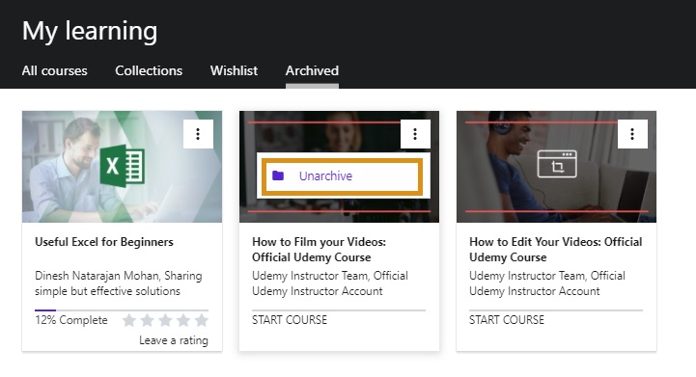Rate Excel course with the first star
Viewport: 696px width, 377px height.
pos(129,320)
